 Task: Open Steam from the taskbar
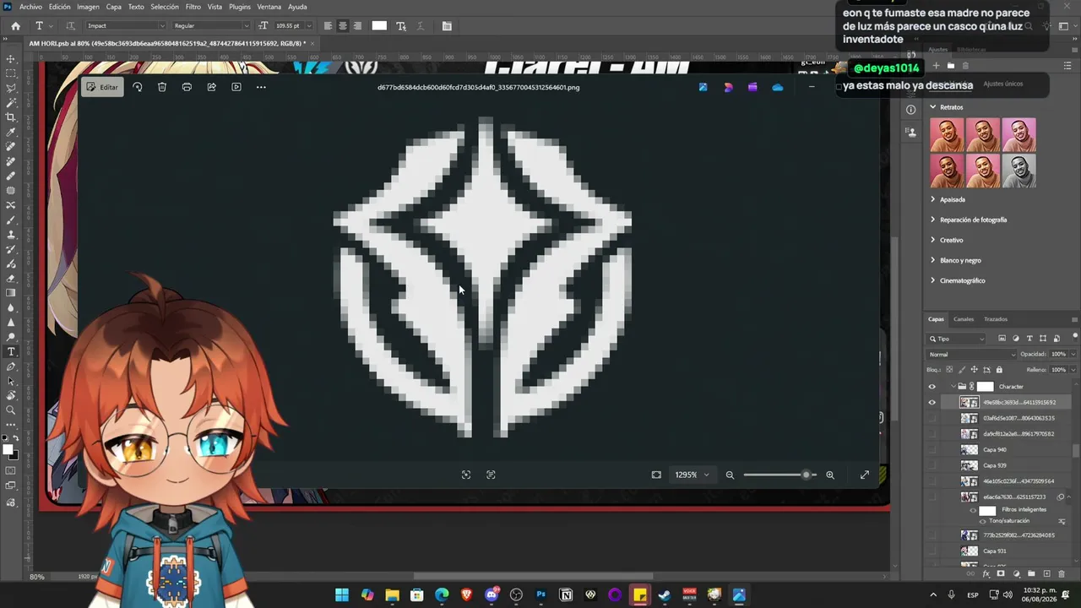point(665,595)
